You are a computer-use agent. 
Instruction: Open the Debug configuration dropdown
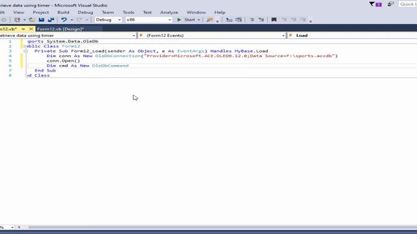point(108,19)
